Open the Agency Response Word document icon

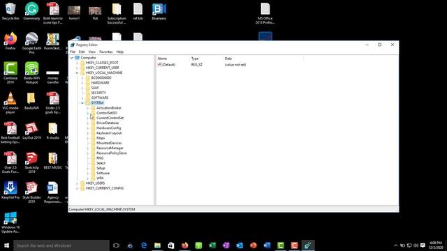(53, 192)
